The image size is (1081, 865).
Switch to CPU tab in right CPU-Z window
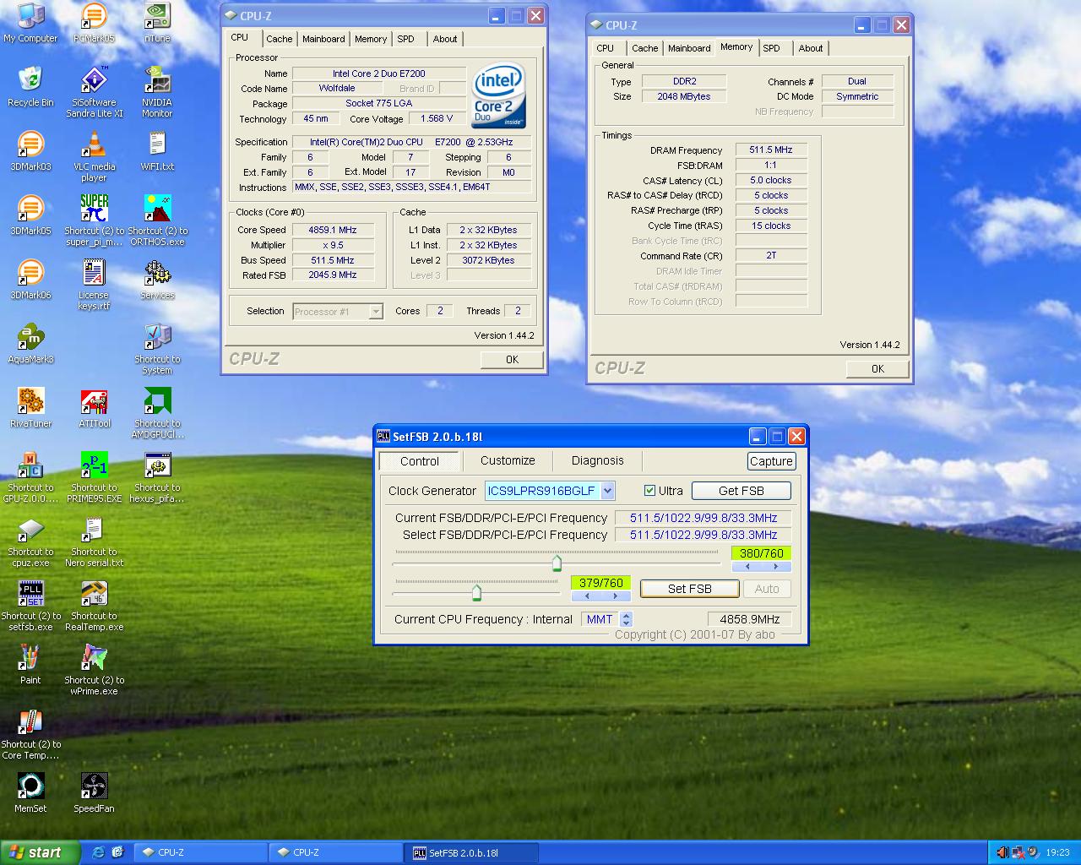[x=606, y=48]
